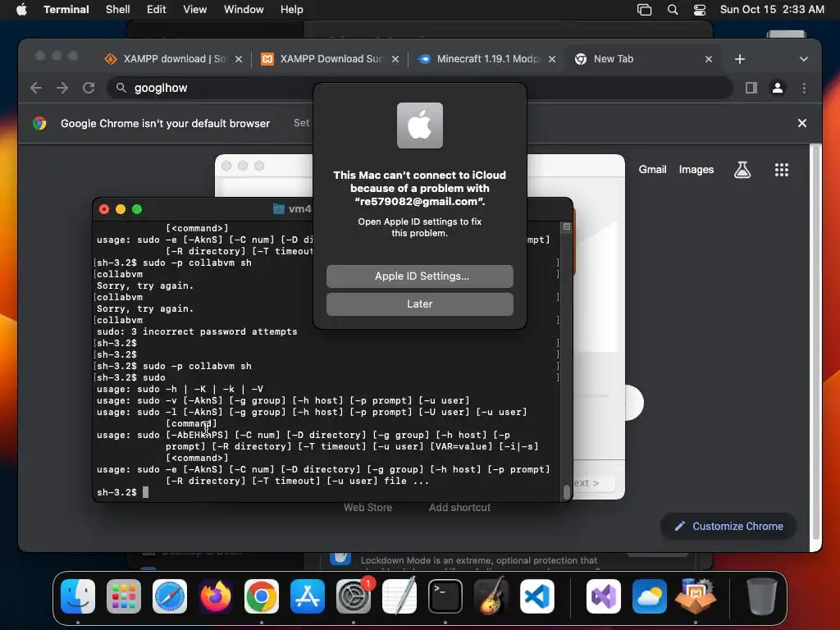Open Spotlight search in menu bar

click(x=673, y=9)
